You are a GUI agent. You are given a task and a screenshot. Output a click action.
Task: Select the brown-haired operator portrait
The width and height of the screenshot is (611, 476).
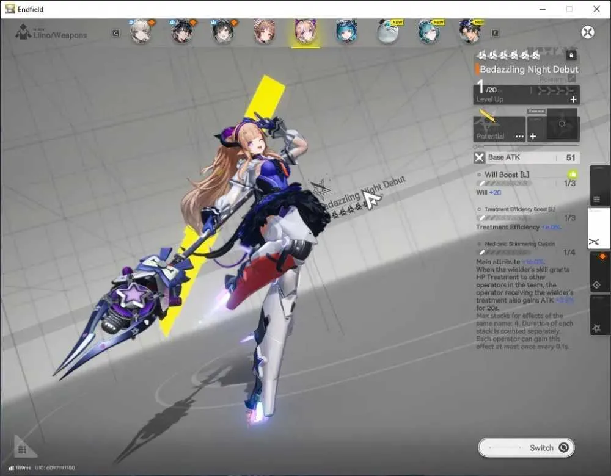pyautogui.click(x=265, y=32)
